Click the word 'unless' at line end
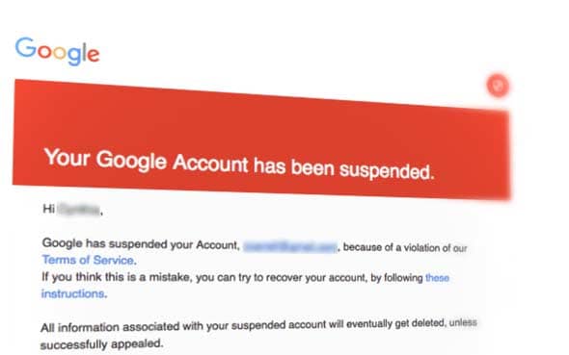The width and height of the screenshot is (569, 355). click(463, 322)
